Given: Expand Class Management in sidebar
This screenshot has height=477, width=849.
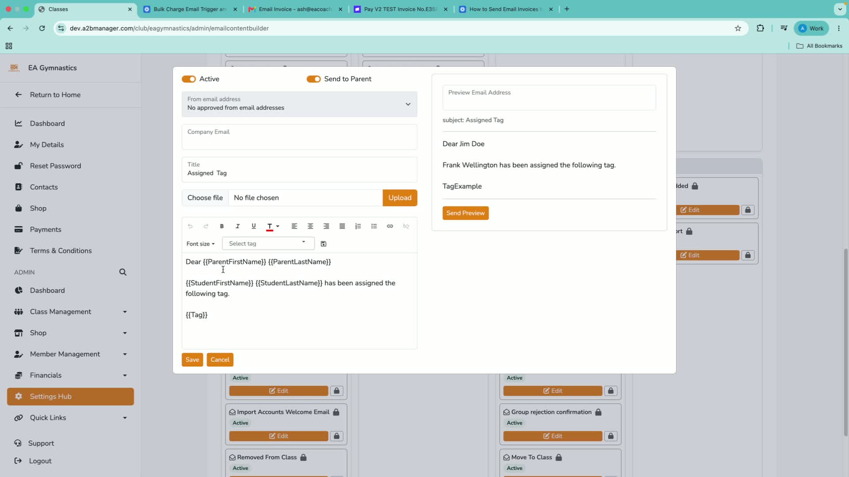Looking at the screenshot, I should 71,312.
